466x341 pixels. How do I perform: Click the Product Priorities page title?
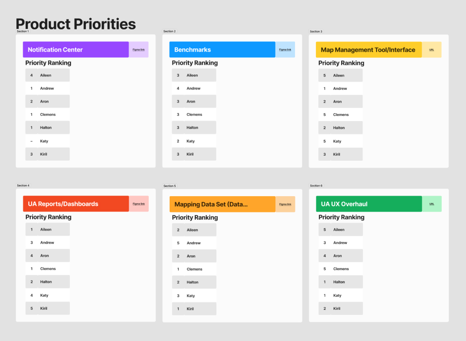76,24
